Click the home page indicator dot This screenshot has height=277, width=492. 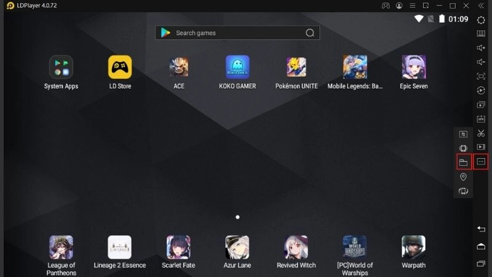pyautogui.click(x=237, y=217)
